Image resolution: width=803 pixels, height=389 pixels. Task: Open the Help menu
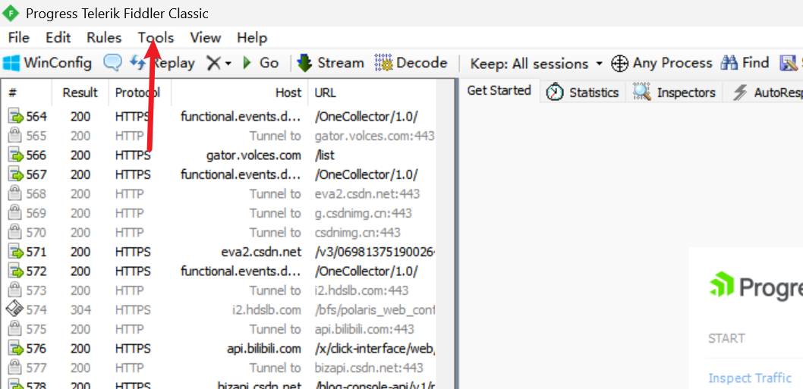pyautogui.click(x=252, y=38)
